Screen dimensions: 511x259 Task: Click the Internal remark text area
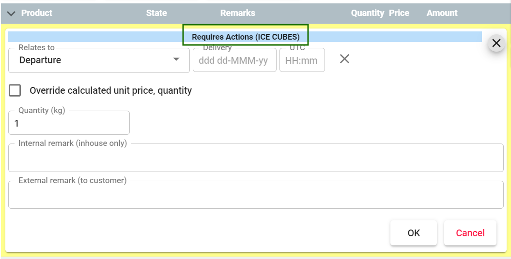point(256,158)
